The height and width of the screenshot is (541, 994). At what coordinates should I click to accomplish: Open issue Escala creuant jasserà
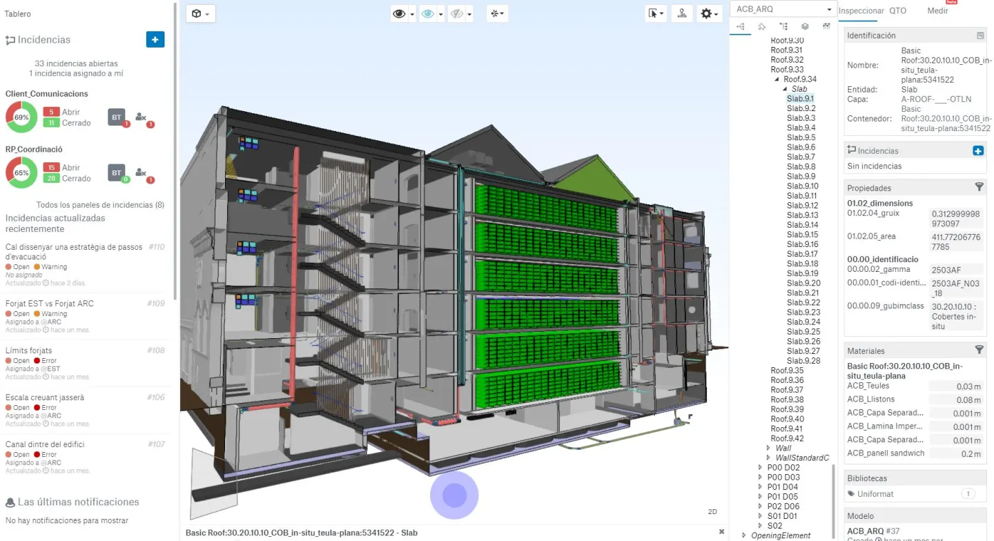pos(45,397)
